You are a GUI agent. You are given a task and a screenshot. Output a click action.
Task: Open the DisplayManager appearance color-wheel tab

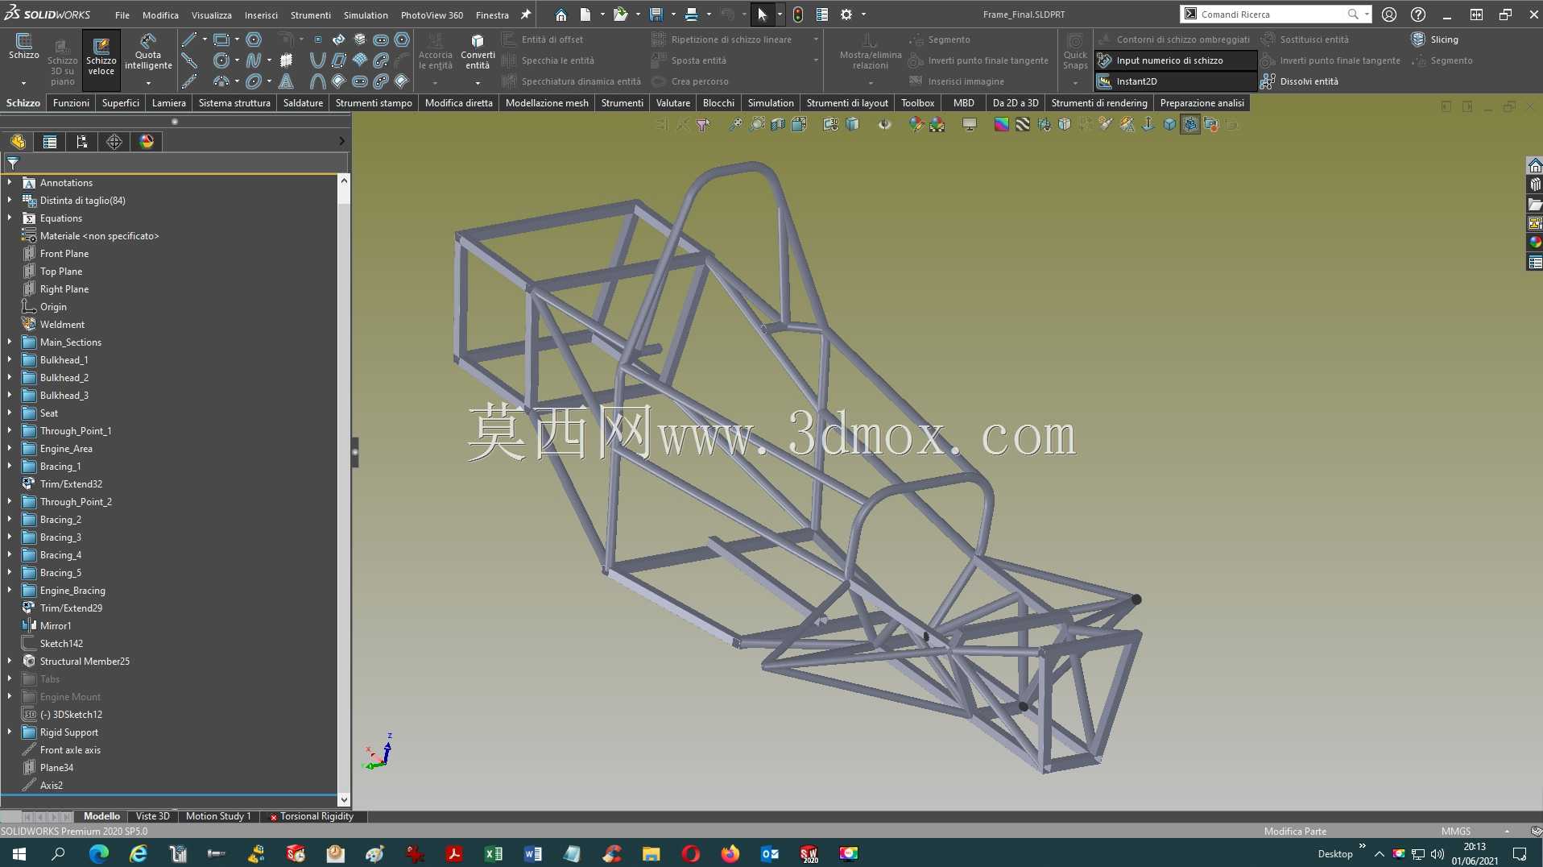(147, 142)
